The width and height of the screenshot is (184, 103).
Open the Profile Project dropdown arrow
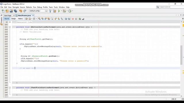click(72, 11)
